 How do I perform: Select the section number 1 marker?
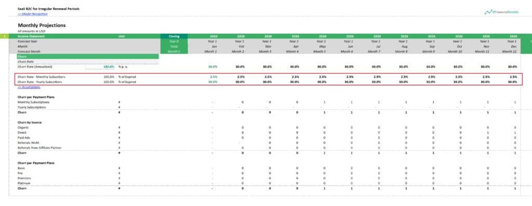click(x=4, y=36)
